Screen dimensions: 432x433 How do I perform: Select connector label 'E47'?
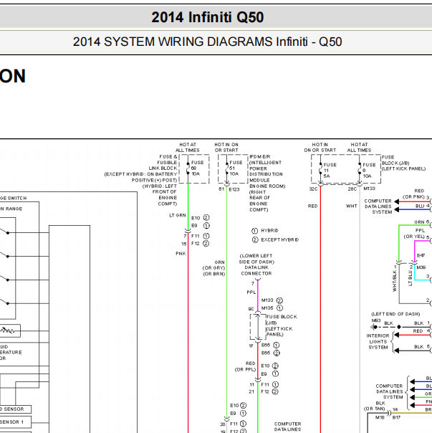click(x=421, y=256)
